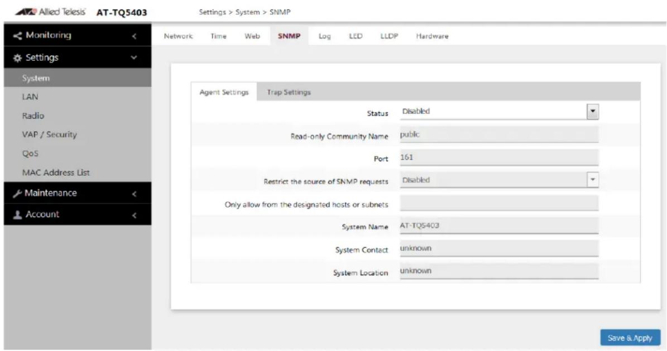Switch to the SNMP tab
Viewport: 667px width, 351px height.
(289, 36)
